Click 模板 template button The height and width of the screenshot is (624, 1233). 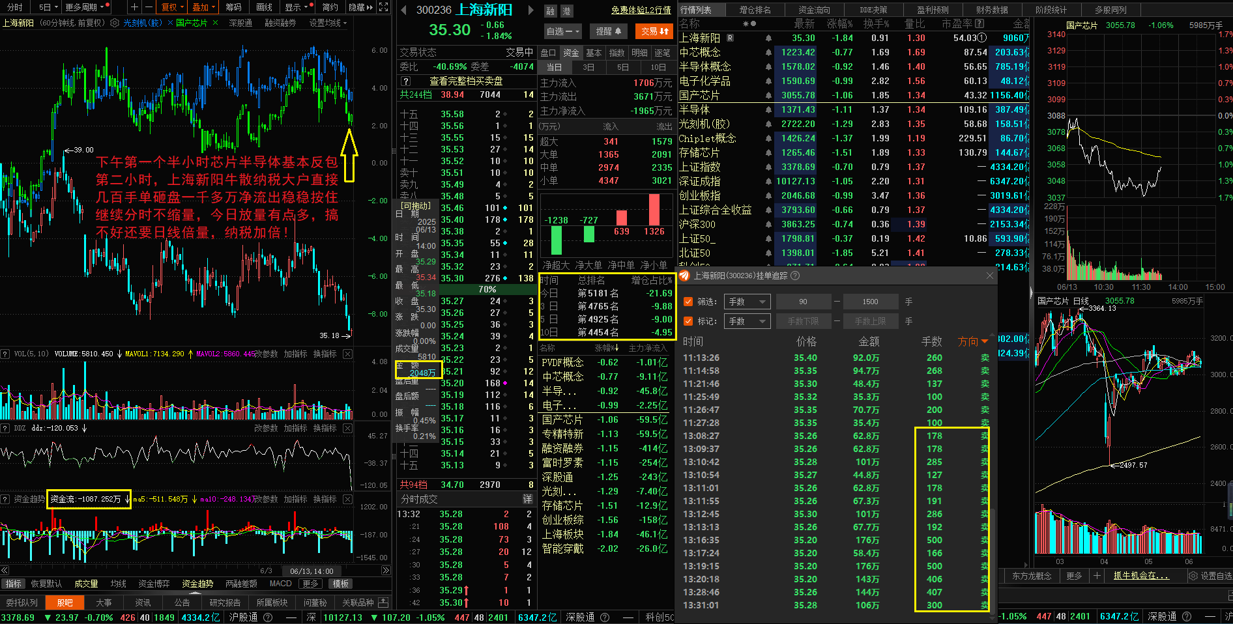pyautogui.click(x=341, y=584)
